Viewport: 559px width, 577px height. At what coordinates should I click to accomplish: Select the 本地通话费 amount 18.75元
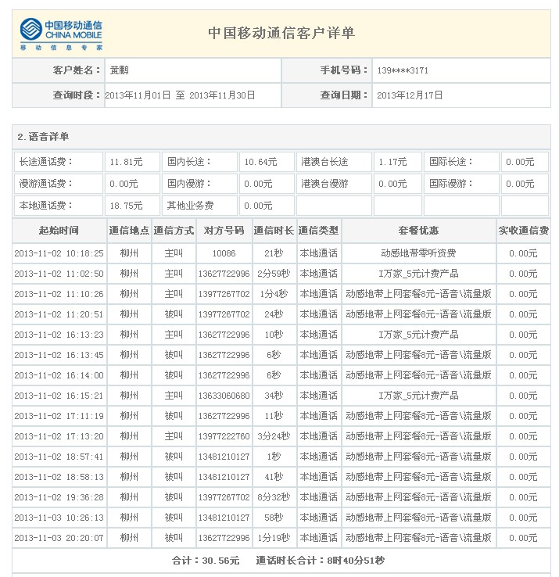pos(126,206)
